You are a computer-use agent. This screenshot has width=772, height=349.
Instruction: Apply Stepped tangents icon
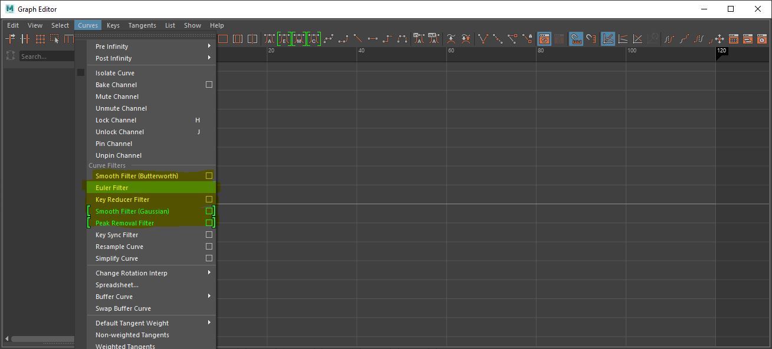coord(387,39)
